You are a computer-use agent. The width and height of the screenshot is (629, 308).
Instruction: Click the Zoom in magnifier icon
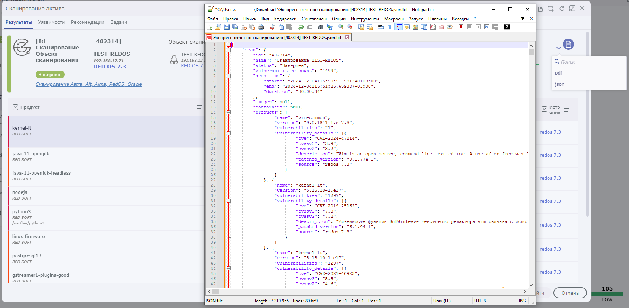[x=341, y=27]
